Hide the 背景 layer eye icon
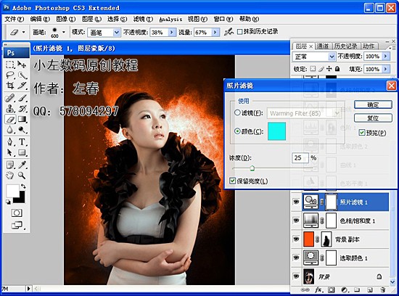The height and width of the screenshot is (296, 399). pyautogui.click(x=296, y=276)
